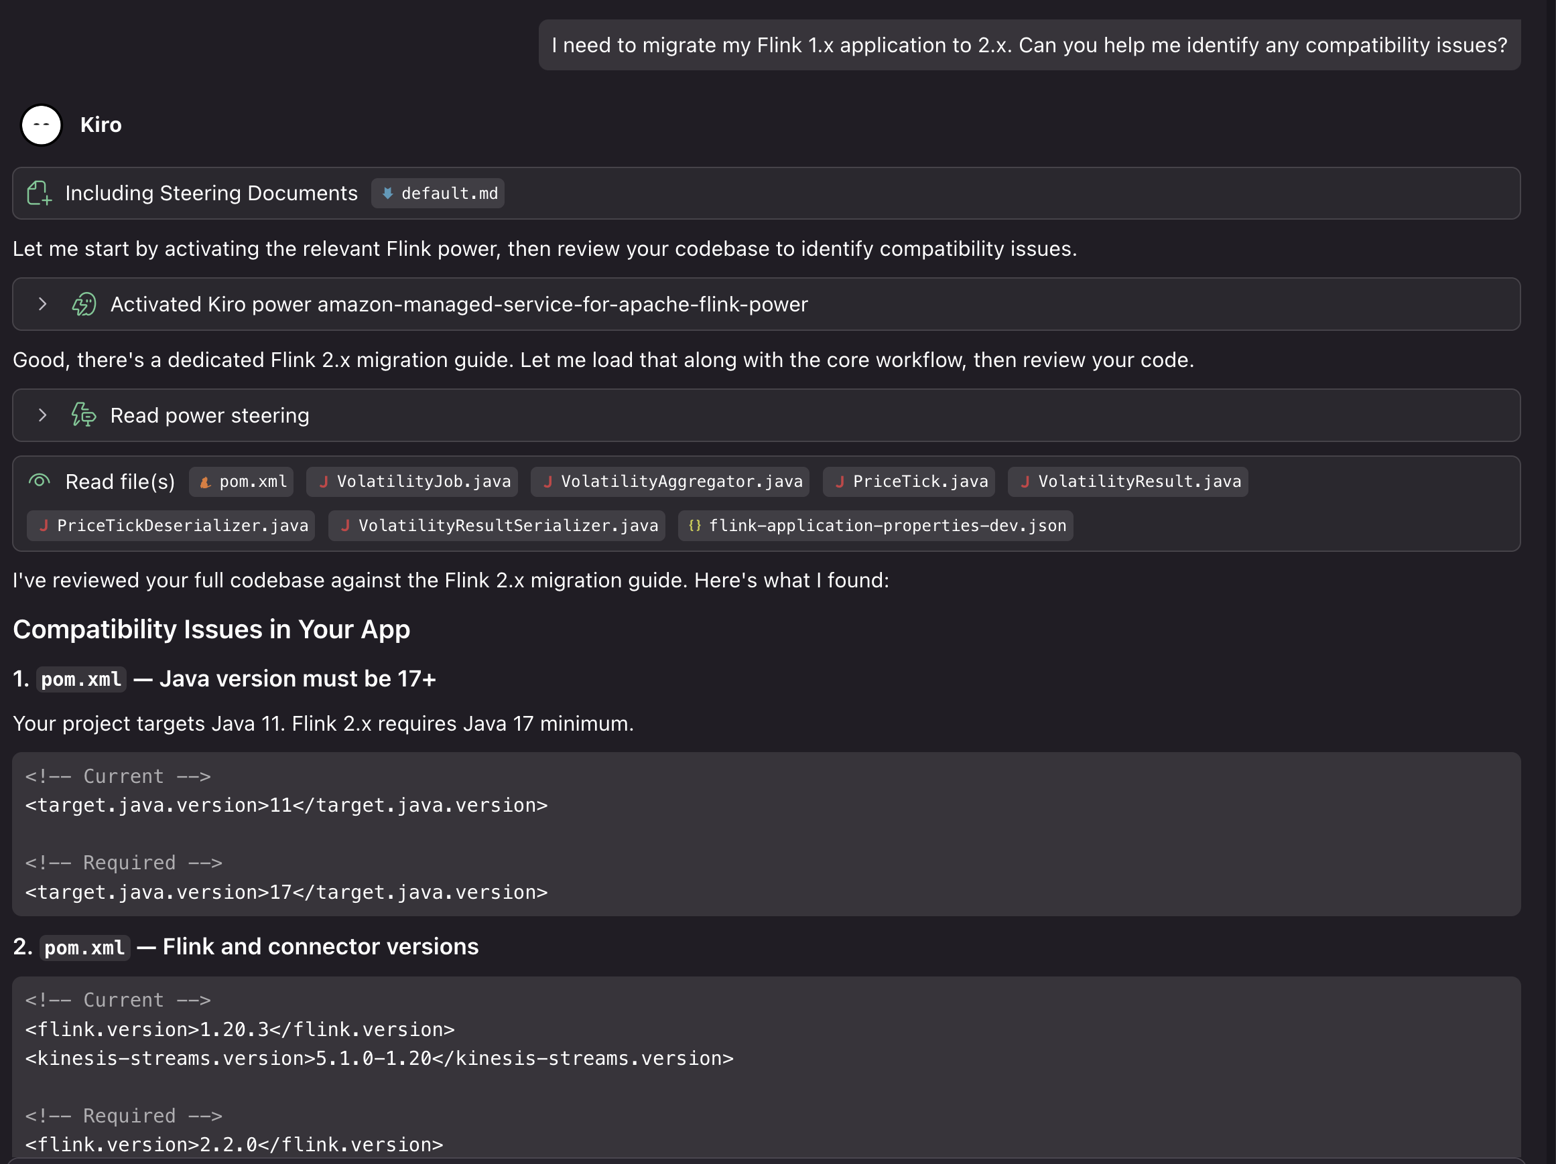Open flink-application-properties-dev.json file chip
This screenshot has width=1556, height=1164.
pyautogui.click(x=876, y=526)
